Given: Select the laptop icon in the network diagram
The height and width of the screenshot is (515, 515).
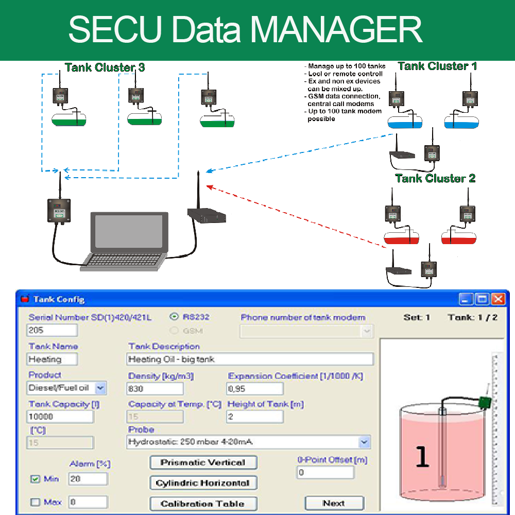Looking at the screenshot, I should 128,237.
